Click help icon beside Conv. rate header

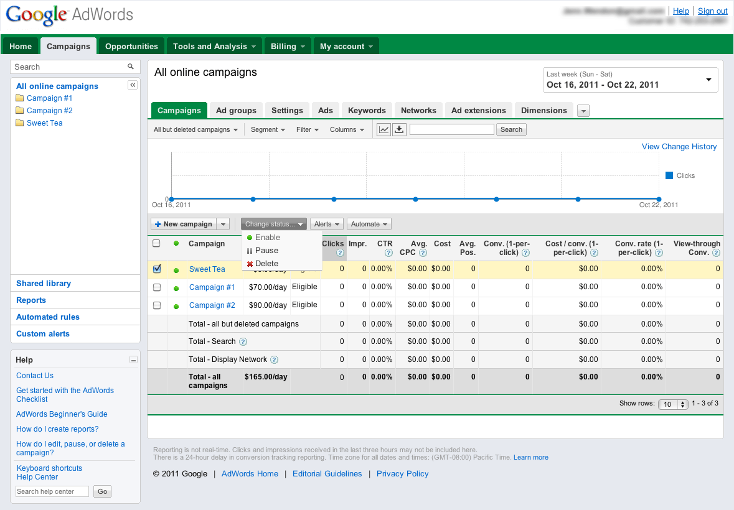(x=659, y=253)
